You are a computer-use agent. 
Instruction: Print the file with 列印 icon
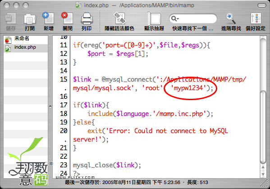87,18
